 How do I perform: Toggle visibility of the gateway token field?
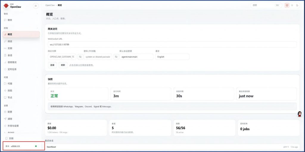pyautogui.click(x=80, y=57)
